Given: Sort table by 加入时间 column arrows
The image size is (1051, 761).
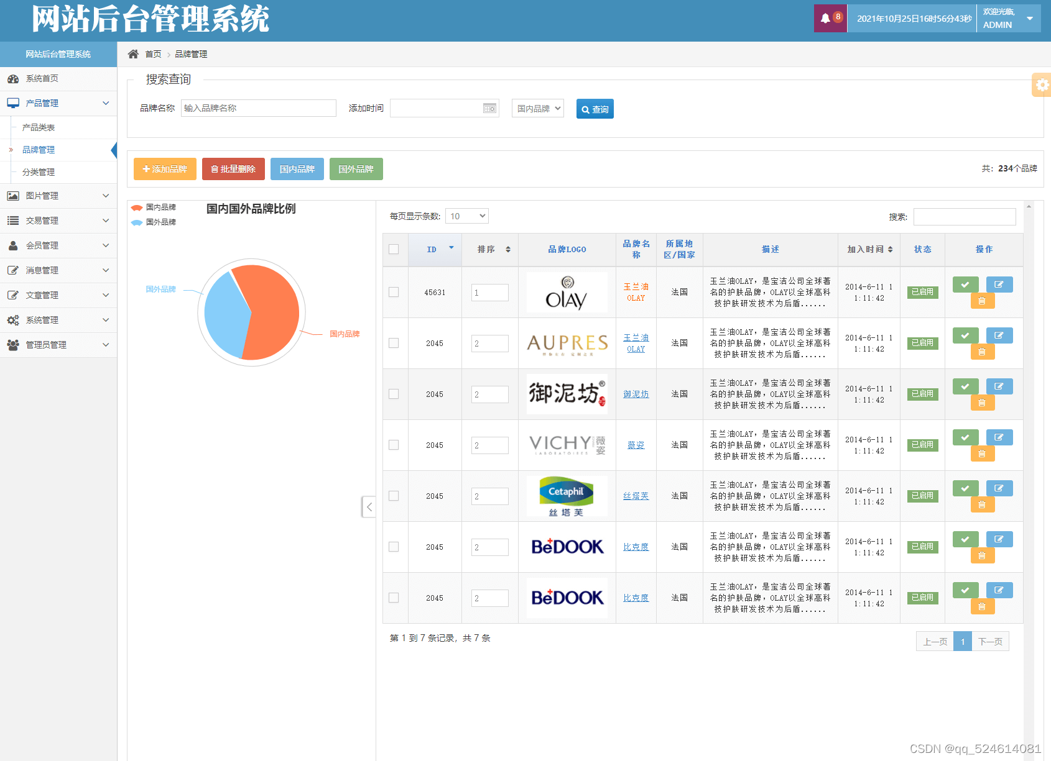Looking at the screenshot, I should tap(891, 249).
